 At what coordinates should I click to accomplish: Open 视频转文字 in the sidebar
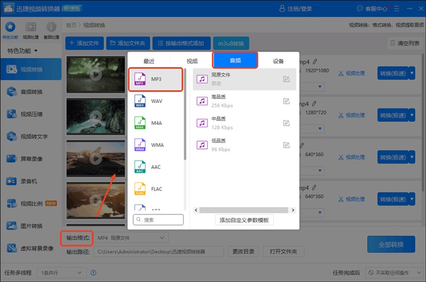[x=31, y=136]
